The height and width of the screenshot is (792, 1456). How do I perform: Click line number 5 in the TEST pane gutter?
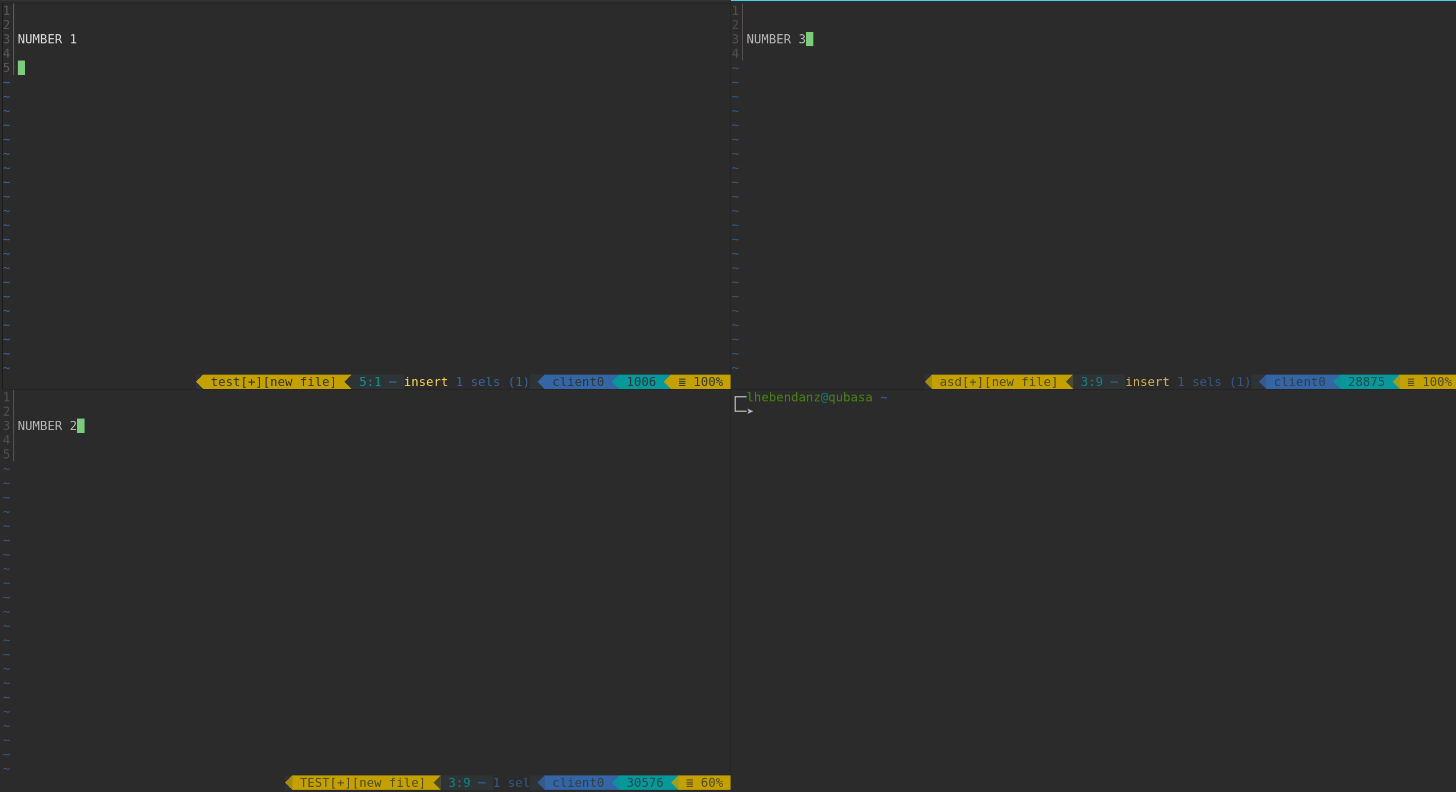tap(6, 455)
